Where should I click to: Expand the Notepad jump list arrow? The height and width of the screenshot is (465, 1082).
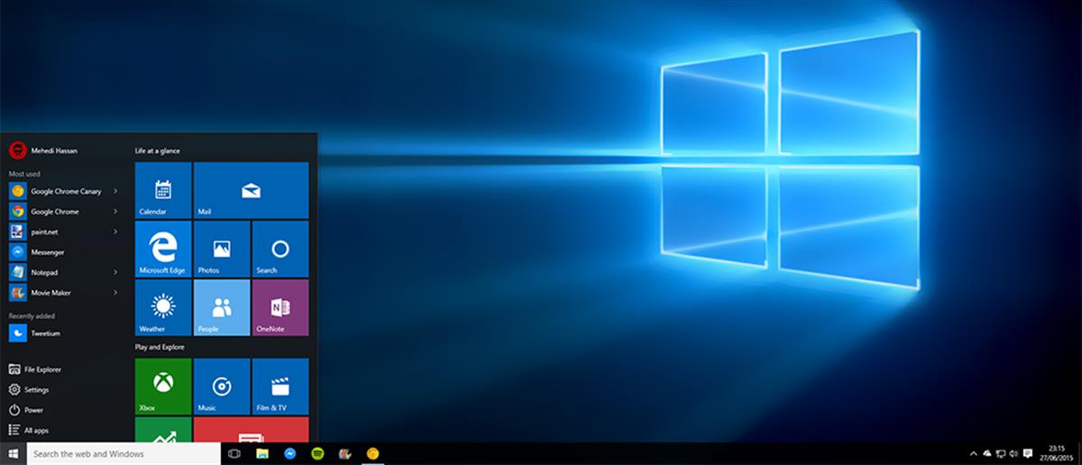point(115,272)
